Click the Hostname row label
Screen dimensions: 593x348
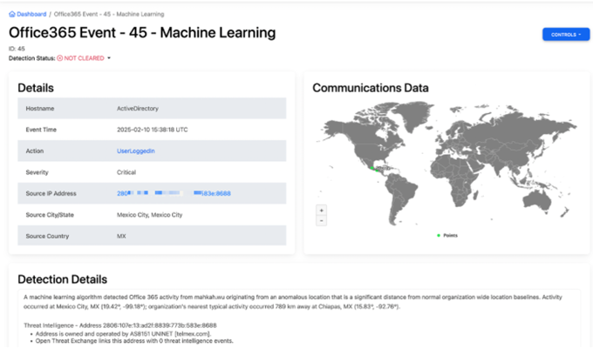(40, 109)
